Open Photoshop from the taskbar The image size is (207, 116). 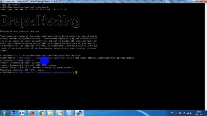tap(13, 113)
